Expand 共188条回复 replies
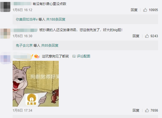This screenshot has width=162, height=118. tap(56, 19)
